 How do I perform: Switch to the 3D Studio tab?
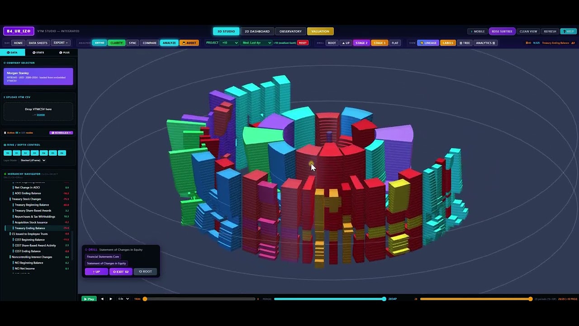pyautogui.click(x=226, y=31)
